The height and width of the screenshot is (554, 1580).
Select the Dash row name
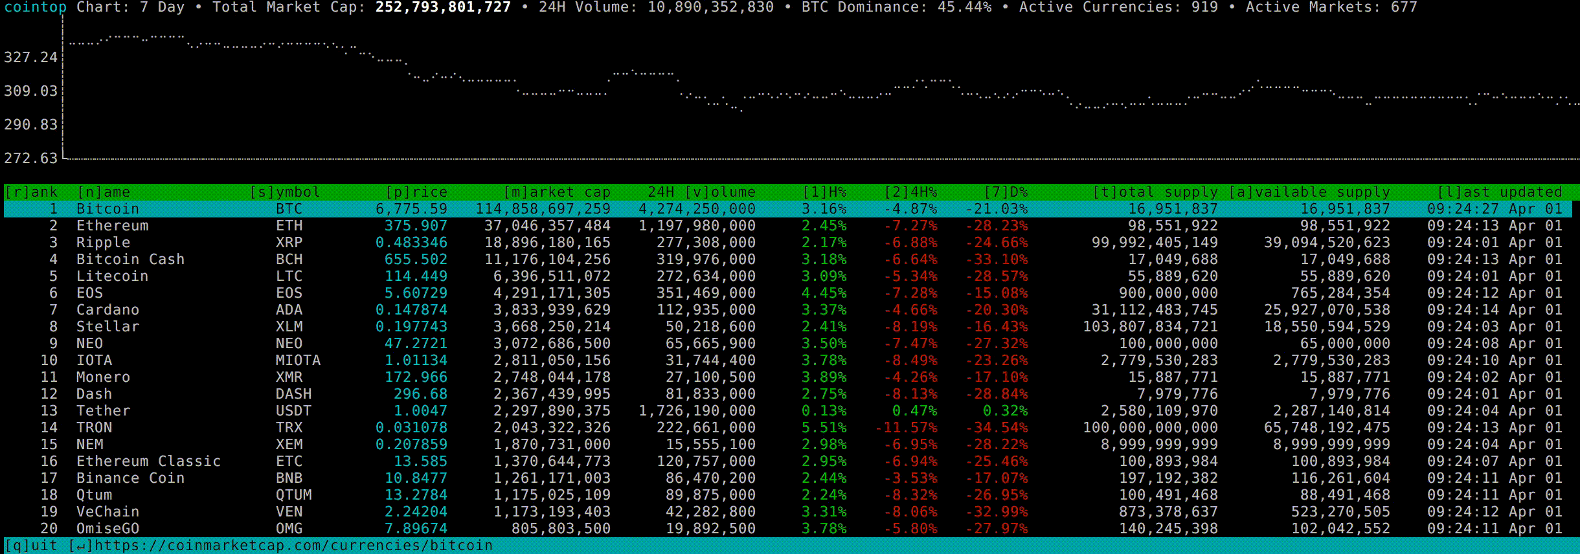[95, 394]
